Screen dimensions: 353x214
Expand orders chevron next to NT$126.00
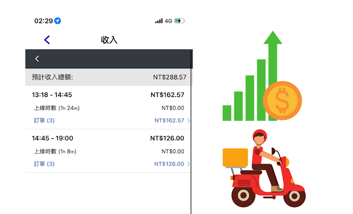click(x=189, y=164)
